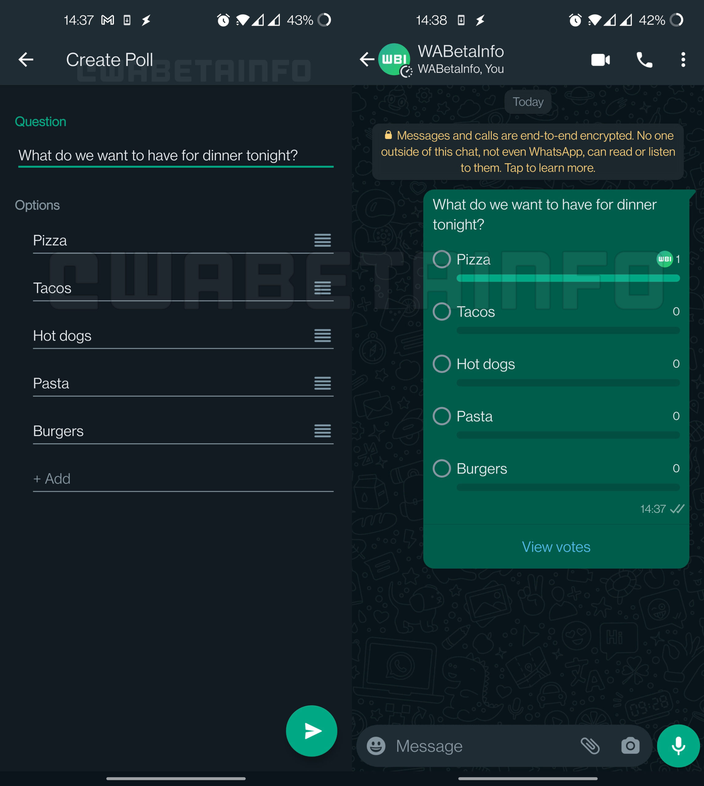
Task: Vote for Burgers in the poll
Action: (442, 469)
